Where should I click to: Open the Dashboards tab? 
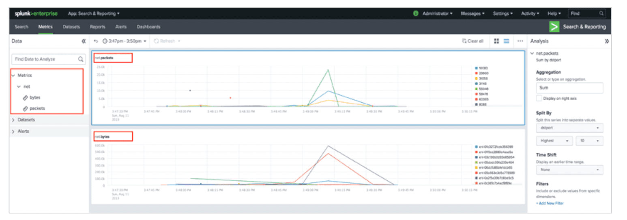(x=148, y=27)
